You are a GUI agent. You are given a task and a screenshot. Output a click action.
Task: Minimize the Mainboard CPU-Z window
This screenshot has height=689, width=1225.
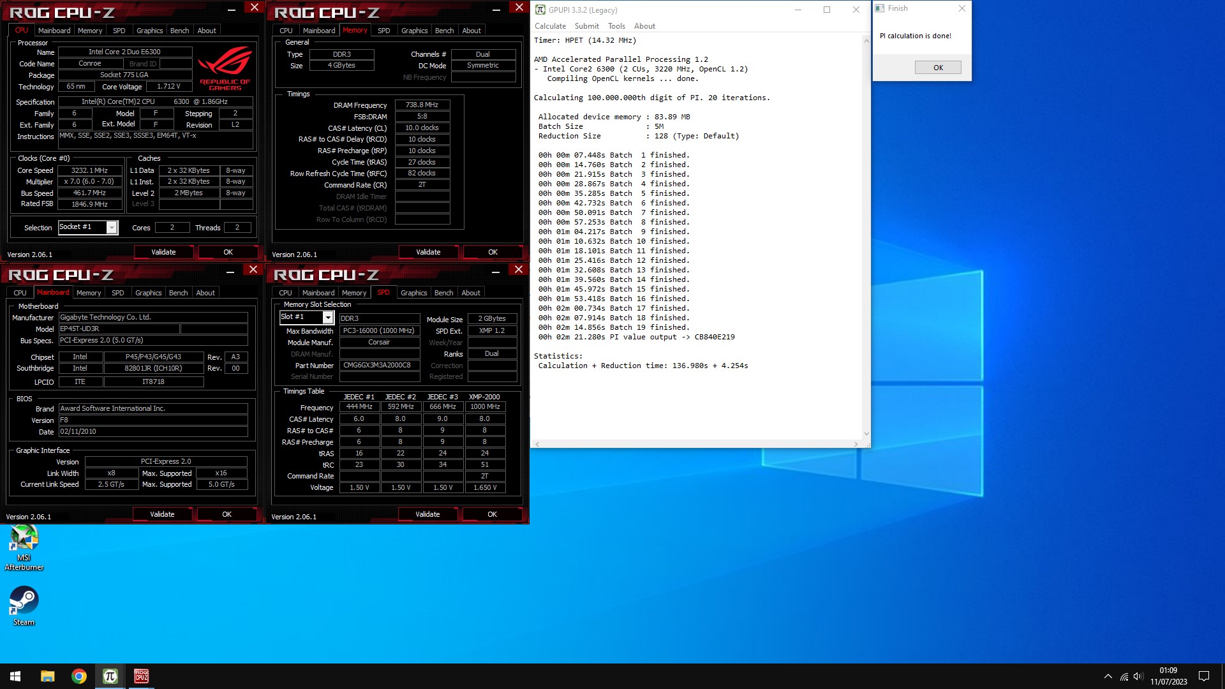230,271
